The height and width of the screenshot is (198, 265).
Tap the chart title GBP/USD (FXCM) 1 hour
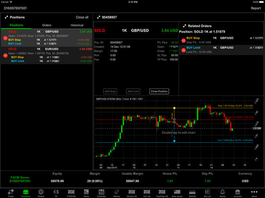pos(120,99)
